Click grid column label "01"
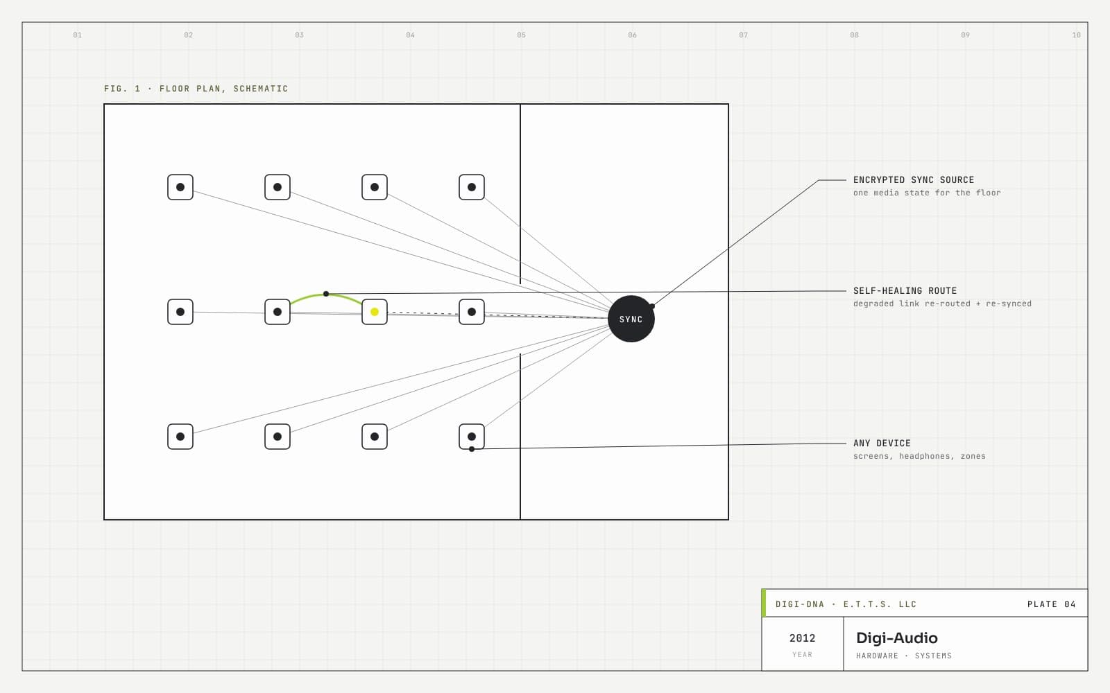Screen dimensions: 1110x693 (x=77, y=35)
